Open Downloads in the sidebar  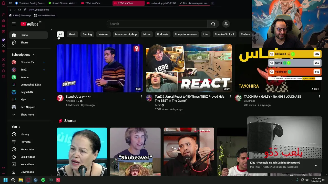coord(29,172)
